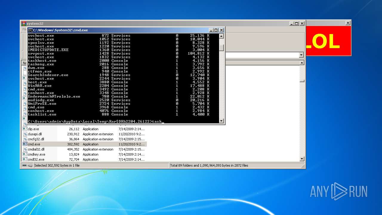Select clip.exe file name
This screenshot has width=382, height=215.
coord(33,129)
